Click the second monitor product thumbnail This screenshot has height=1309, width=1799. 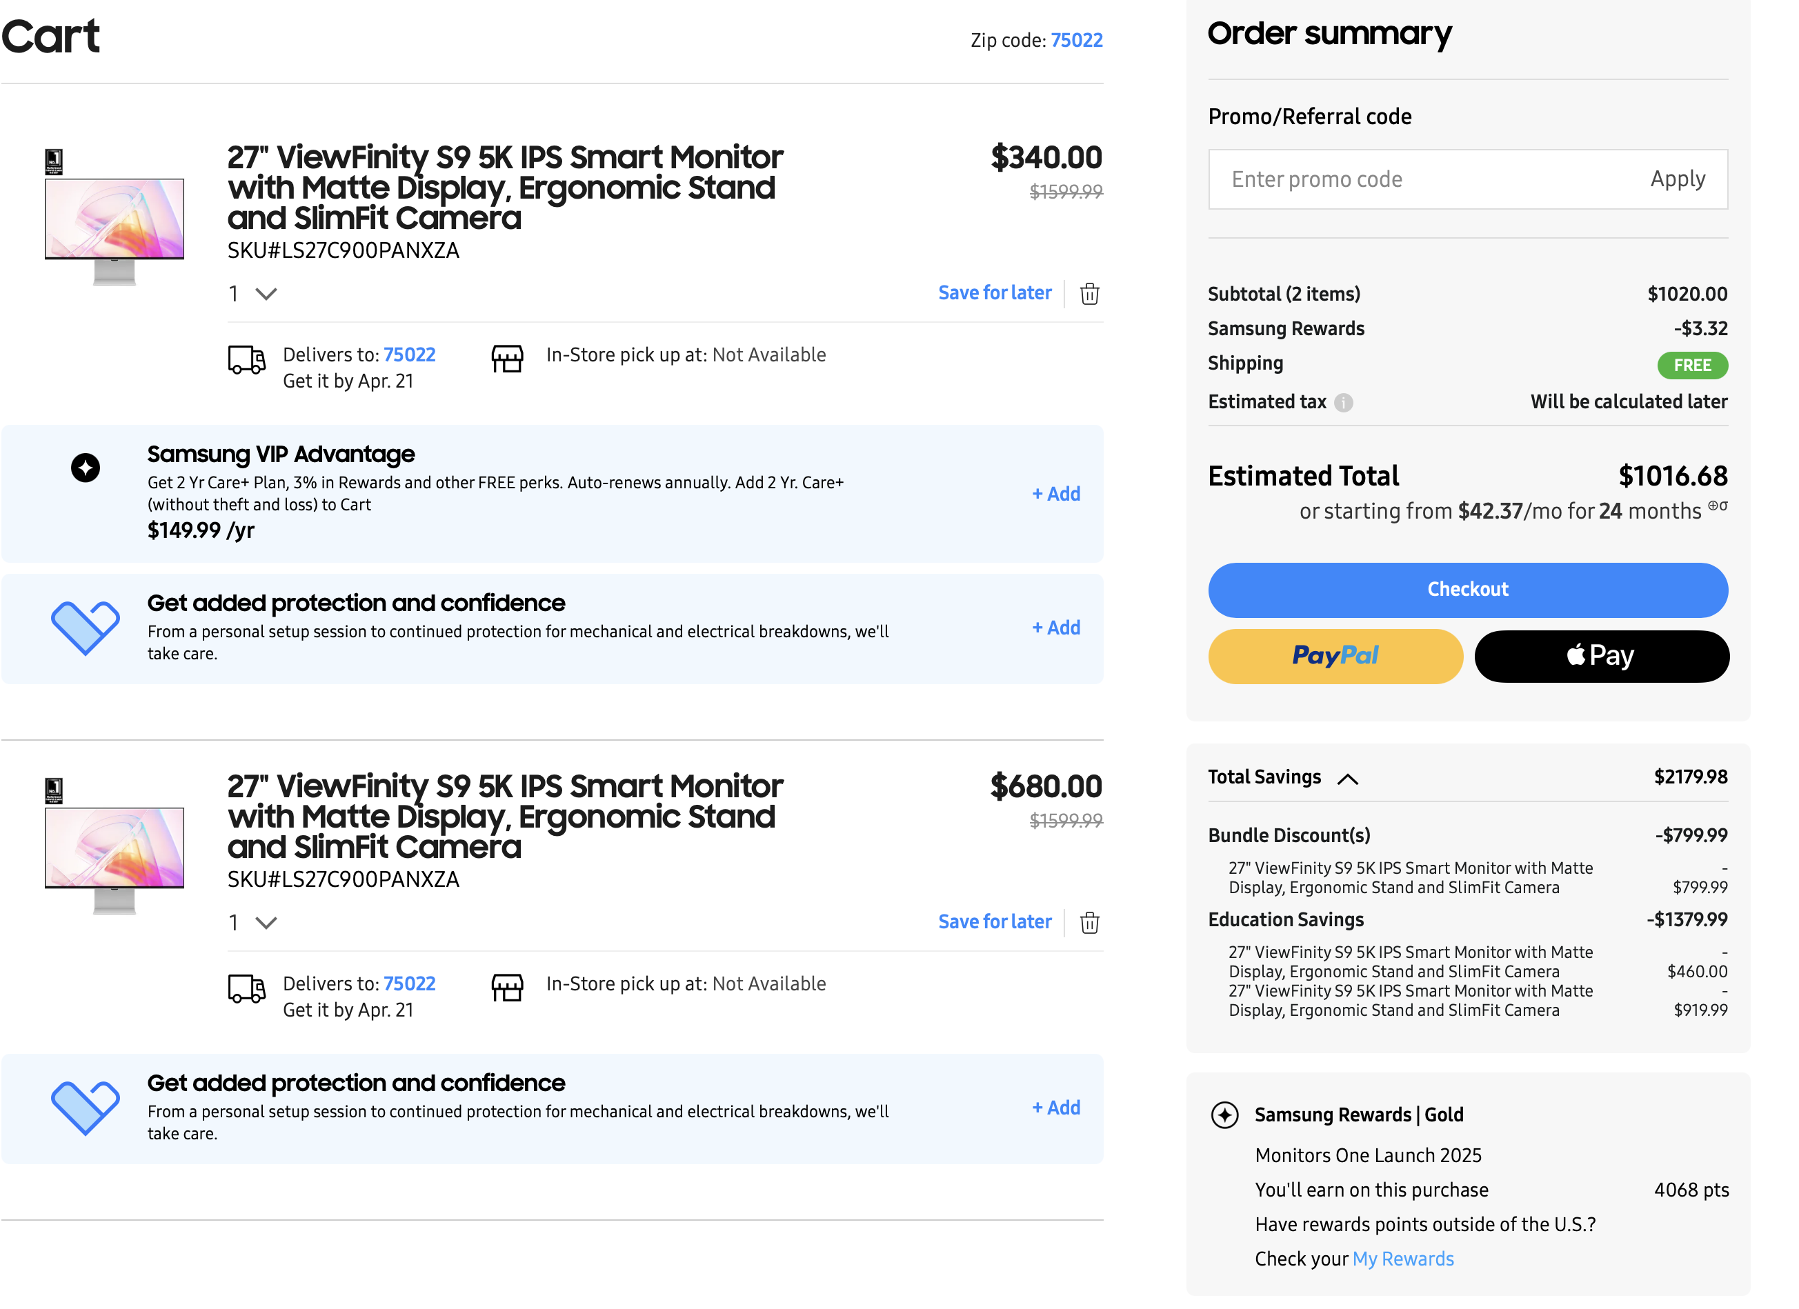point(115,848)
